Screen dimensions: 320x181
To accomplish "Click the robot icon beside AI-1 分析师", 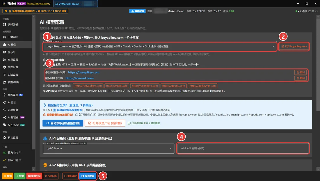I will click(45, 138).
